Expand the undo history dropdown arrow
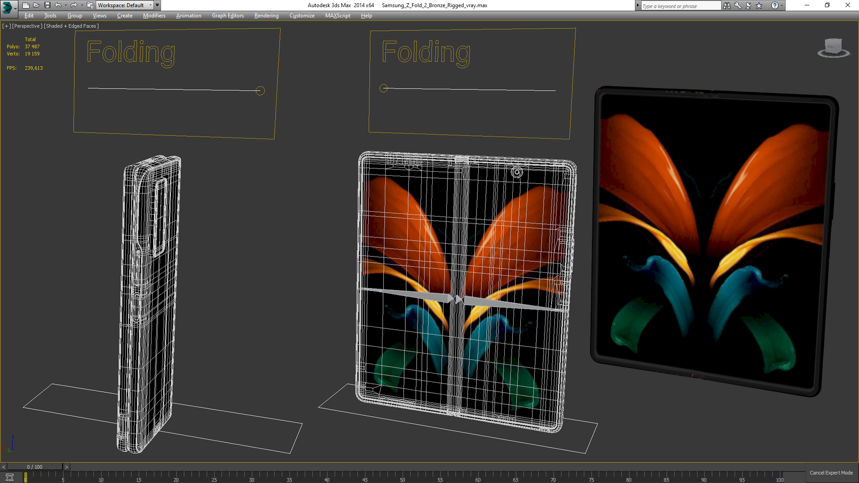This screenshot has height=483, width=859. (x=66, y=5)
